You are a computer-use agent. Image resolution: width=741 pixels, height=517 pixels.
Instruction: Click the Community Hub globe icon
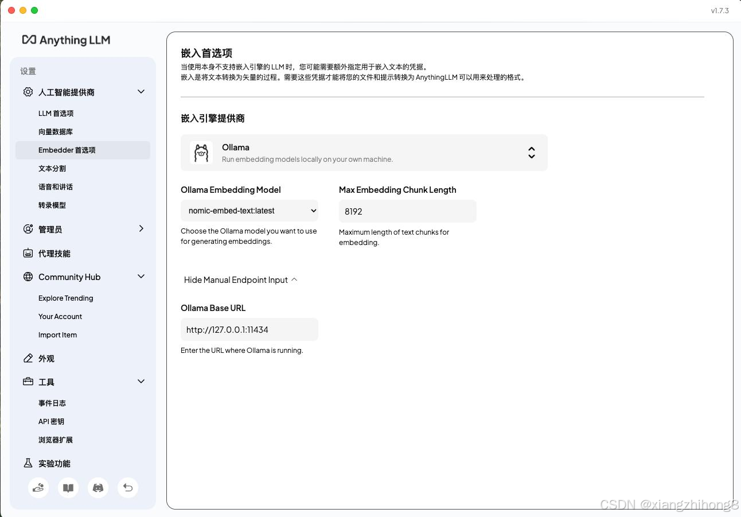28,277
